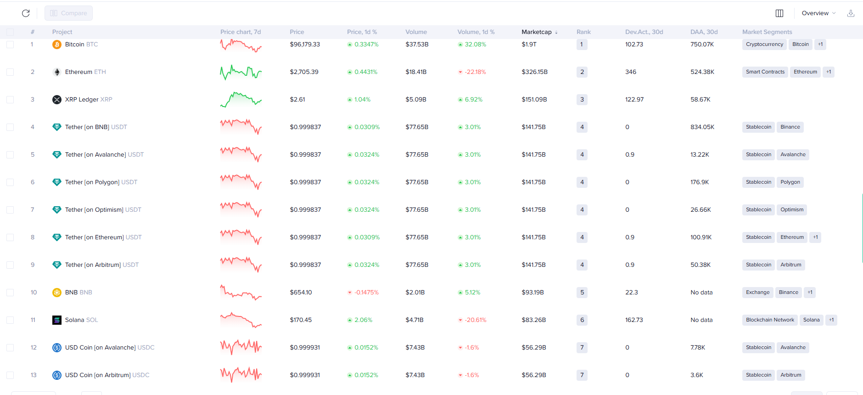Open Ethereum 7d price chart sparkline
The width and height of the screenshot is (863, 395).
241,72
